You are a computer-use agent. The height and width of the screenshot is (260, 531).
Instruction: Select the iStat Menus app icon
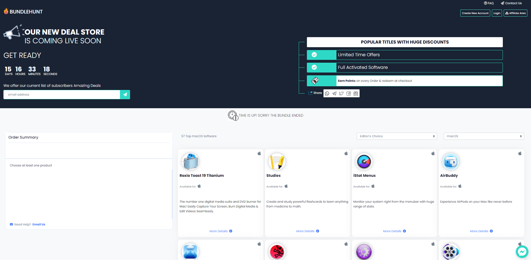(x=364, y=162)
